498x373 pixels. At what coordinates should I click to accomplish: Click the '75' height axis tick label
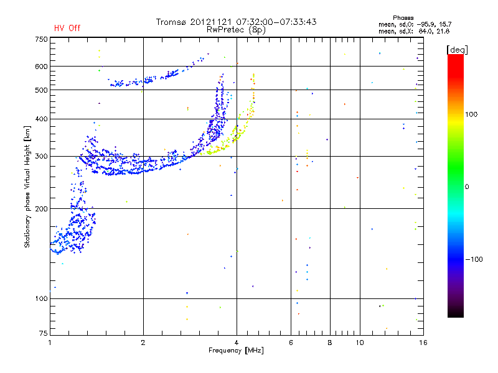(44, 333)
